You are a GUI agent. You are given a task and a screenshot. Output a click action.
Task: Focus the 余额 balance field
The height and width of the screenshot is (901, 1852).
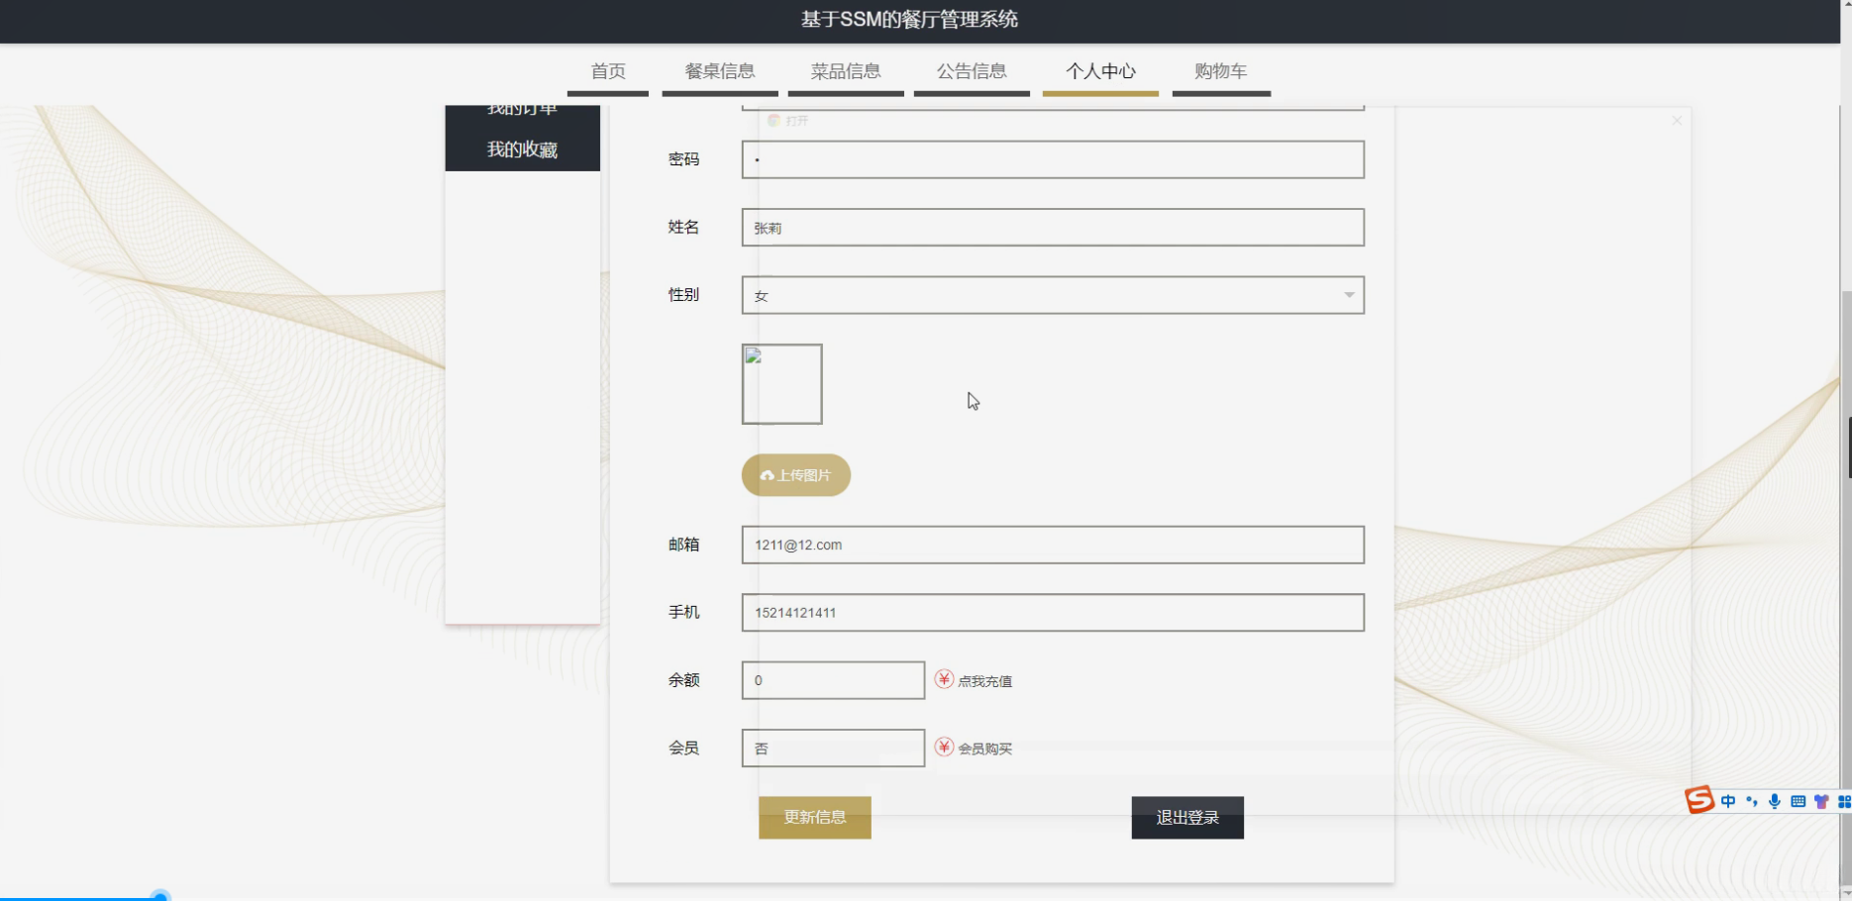click(833, 680)
